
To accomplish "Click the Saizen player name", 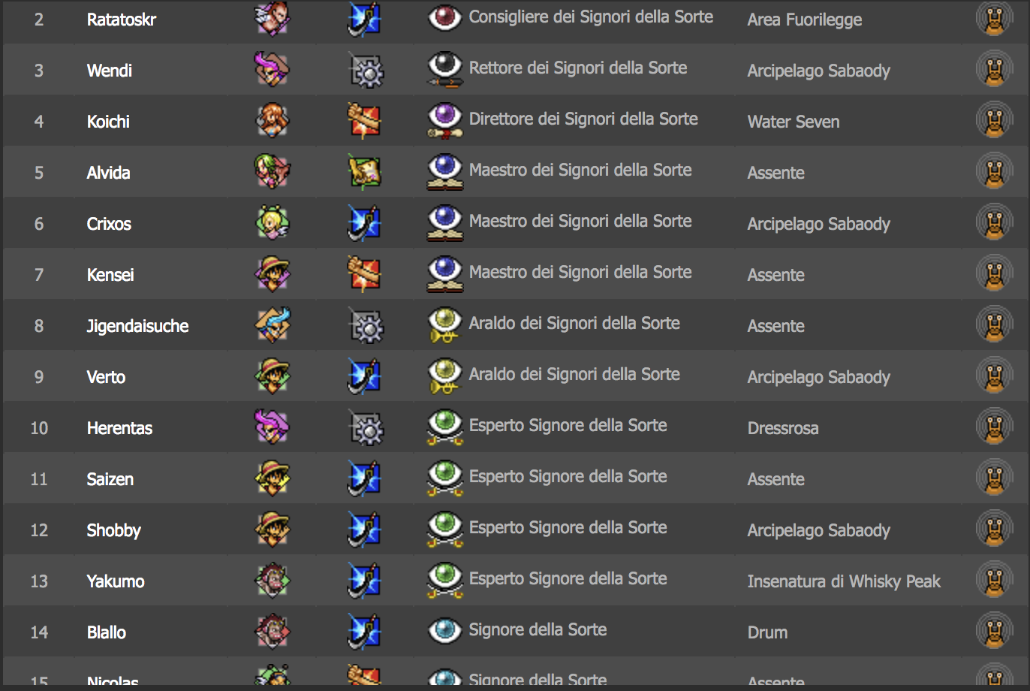I will pos(110,479).
